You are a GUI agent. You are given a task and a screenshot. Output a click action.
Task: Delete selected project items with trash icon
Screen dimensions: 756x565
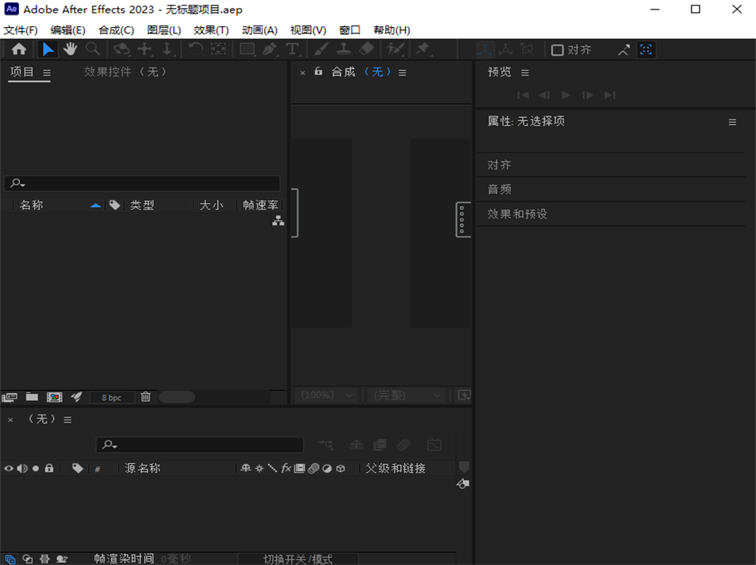(x=146, y=397)
